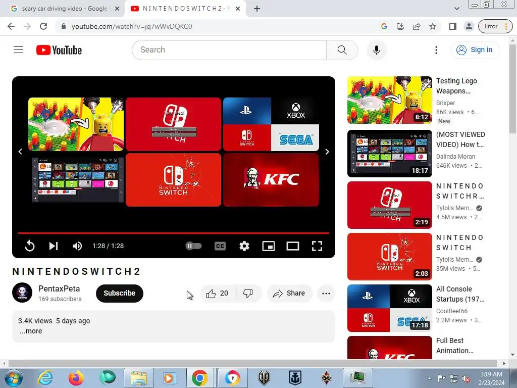The image size is (517, 388).
Task: Show next endscreen suggestions arrow
Action: tap(327, 152)
